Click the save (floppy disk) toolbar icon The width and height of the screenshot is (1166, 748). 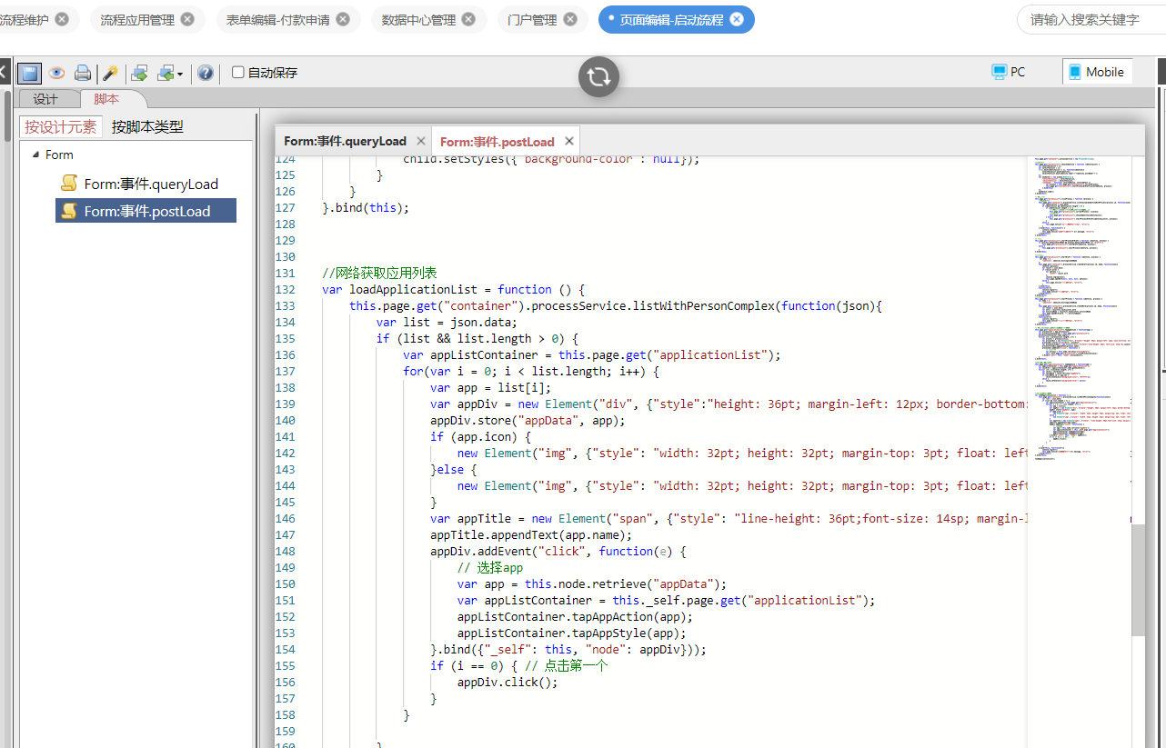pyautogui.click(x=29, y=73)
